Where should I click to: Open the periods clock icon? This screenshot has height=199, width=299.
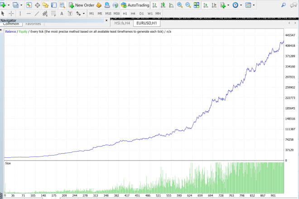pos(235,5)
